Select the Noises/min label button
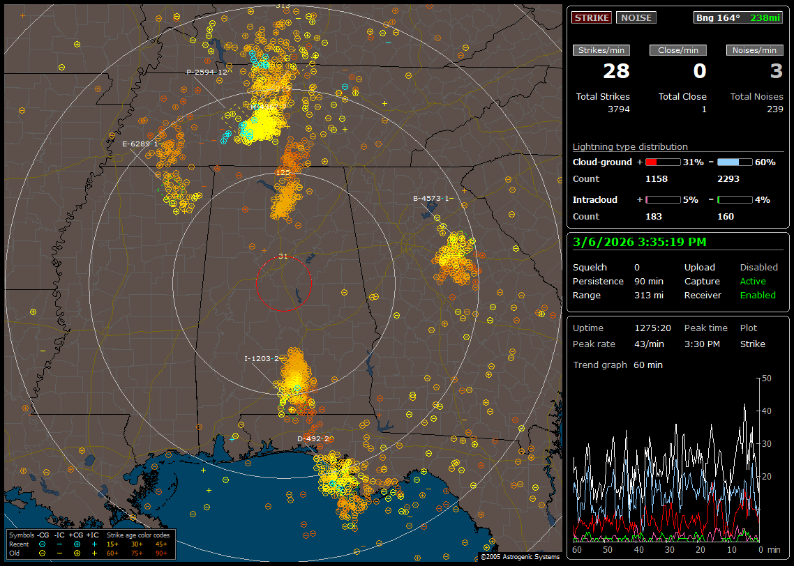The width and height of the screenshot is (794, 566). (x=754, y=50)
